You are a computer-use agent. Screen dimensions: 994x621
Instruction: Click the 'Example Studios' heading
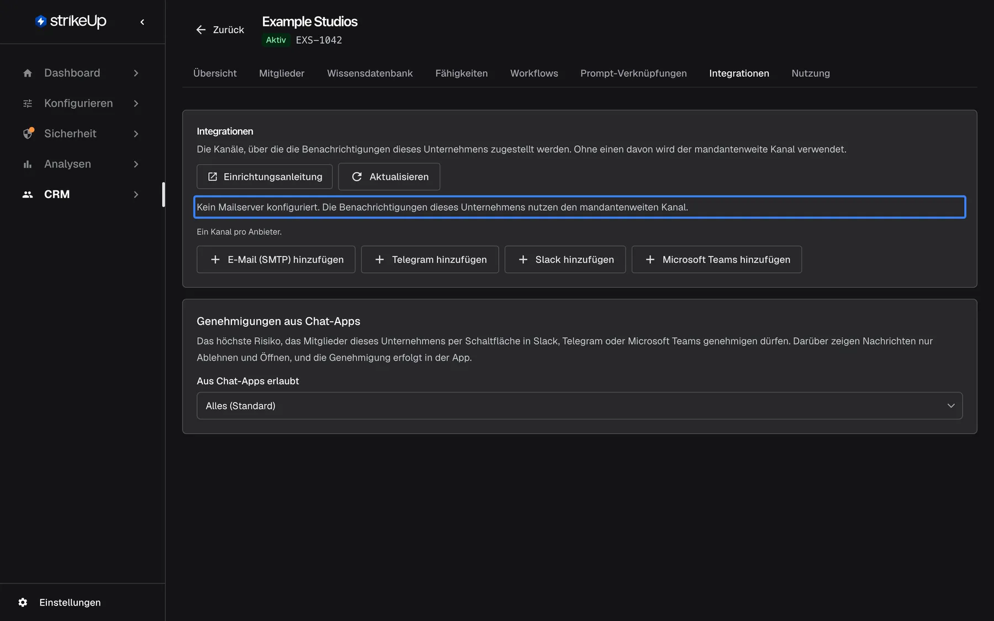coord(310,22)
